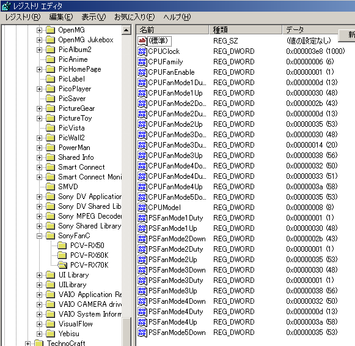
Task: Select the (標準) string value icon
Action: tap(142, 41)
